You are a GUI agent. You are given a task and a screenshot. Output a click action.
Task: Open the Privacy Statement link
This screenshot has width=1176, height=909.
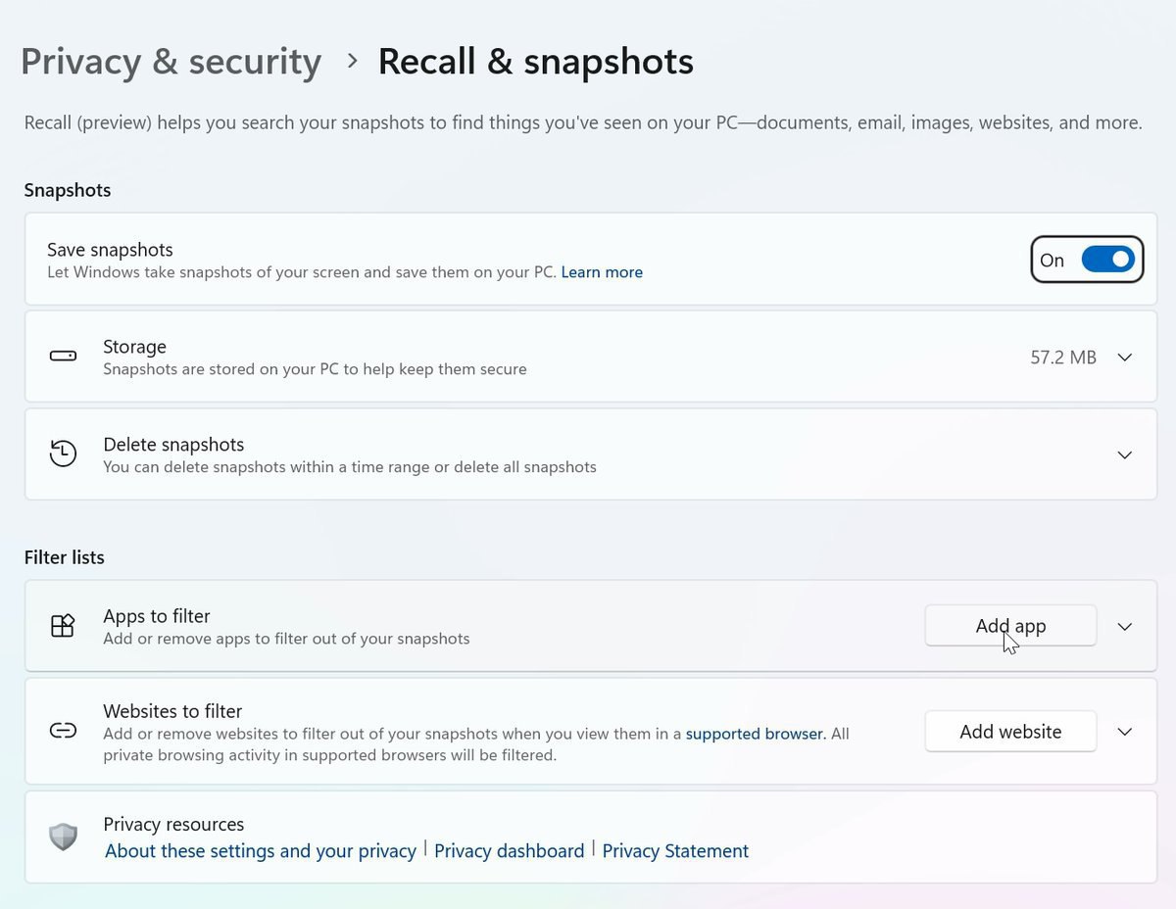(x=675, y=851)
